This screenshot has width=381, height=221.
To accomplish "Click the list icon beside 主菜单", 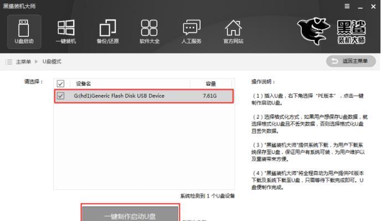I will (x=8, y=62).
